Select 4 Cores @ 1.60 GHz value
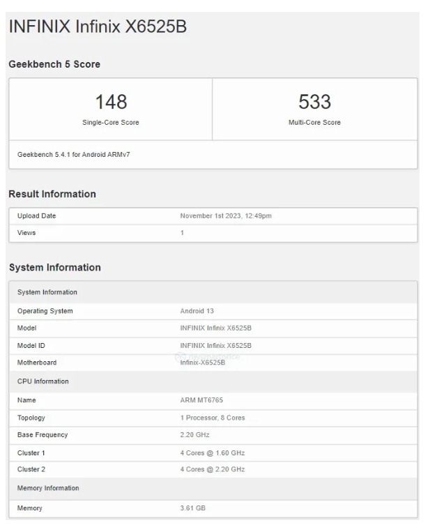The image size is (430, 525). pyautogui.click(x=213, y=453)
